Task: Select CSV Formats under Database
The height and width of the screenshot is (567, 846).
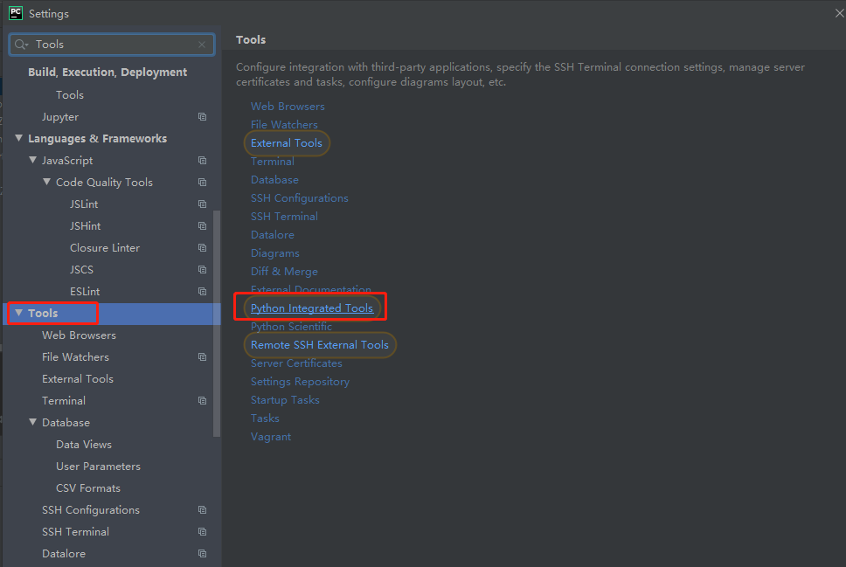Action: 88,487
